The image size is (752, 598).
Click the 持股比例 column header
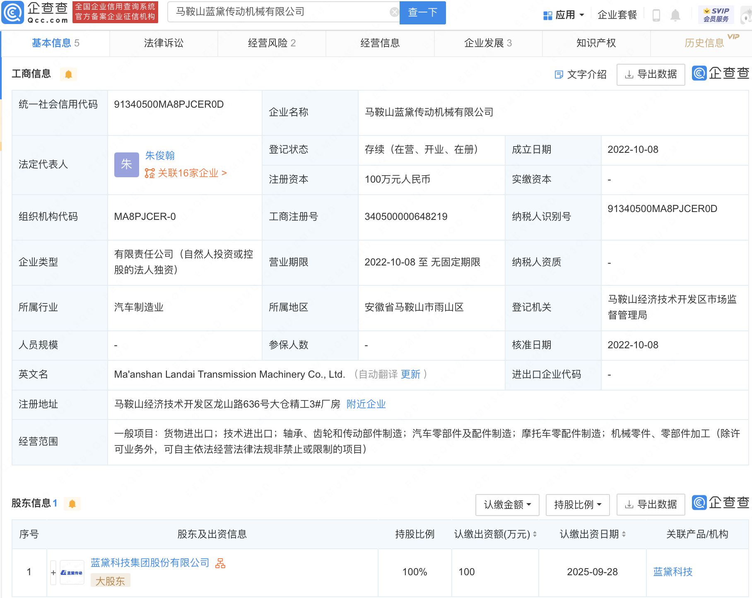coord(415,534)
